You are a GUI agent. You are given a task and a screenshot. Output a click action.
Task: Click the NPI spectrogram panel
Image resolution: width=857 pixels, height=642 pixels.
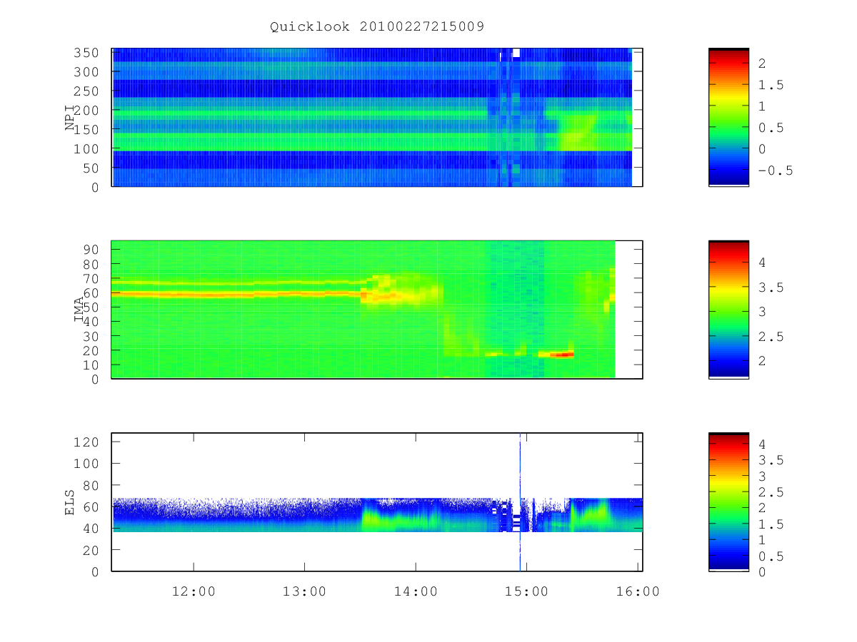tap(377, 118)
